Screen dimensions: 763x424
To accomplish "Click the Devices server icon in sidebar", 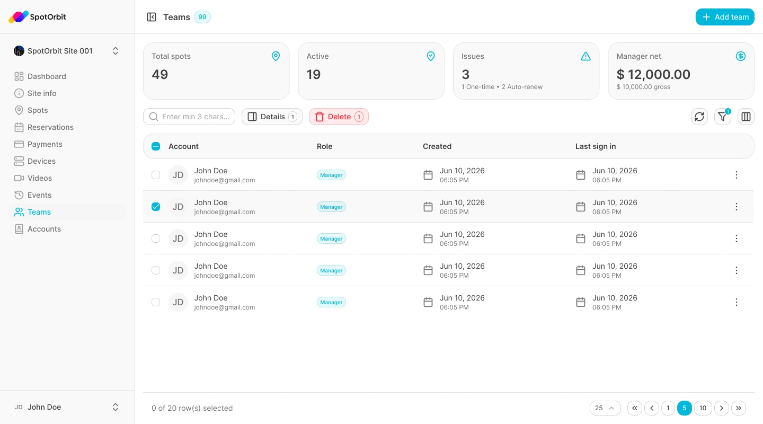I will 19,161.
